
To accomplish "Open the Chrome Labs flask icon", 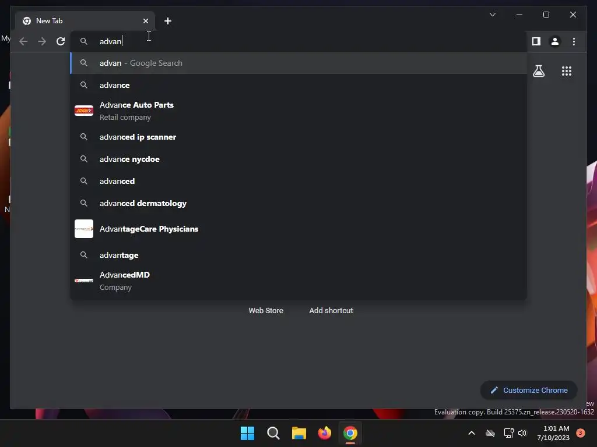I will (538, 71).
